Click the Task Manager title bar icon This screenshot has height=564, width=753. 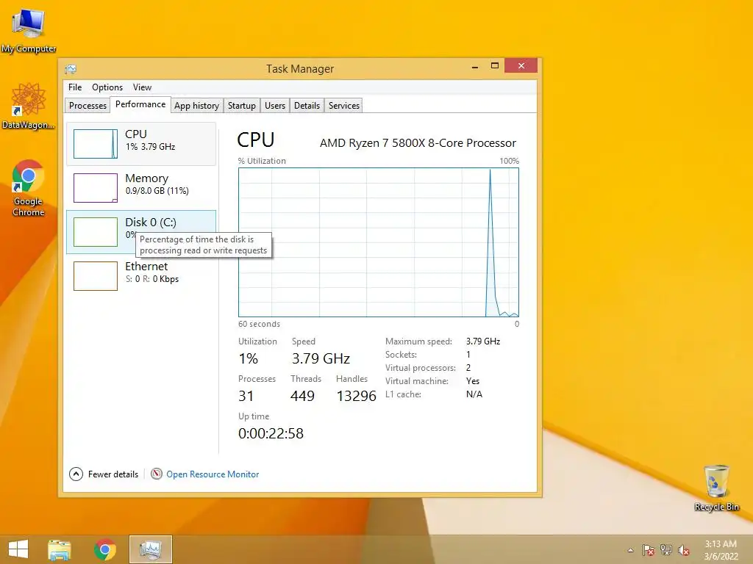click(x=71, y=69)
